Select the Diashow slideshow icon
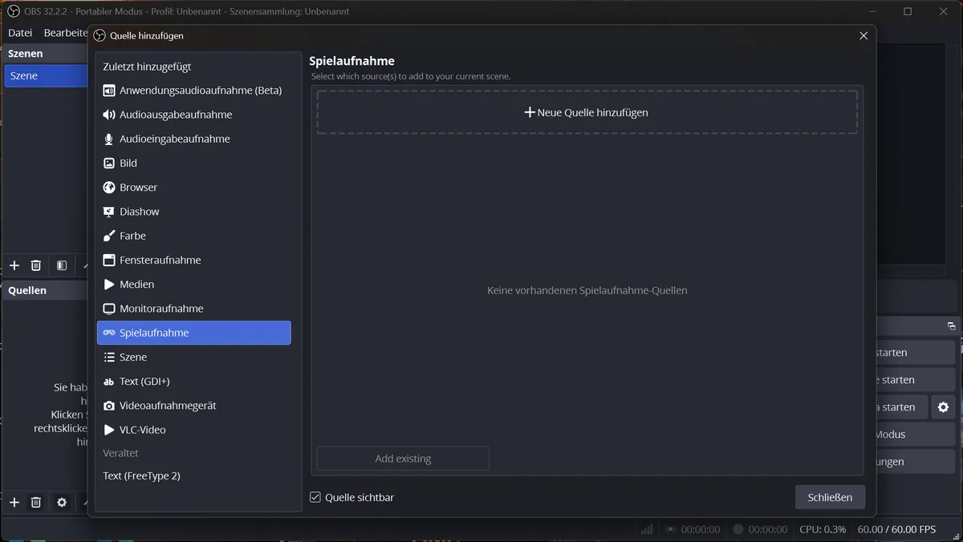 pyautogui.click(x=109, y=212)
